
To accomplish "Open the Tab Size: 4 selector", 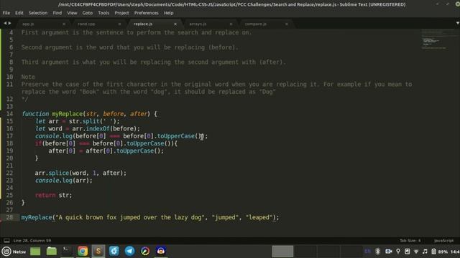I will [x=410, y=241].
